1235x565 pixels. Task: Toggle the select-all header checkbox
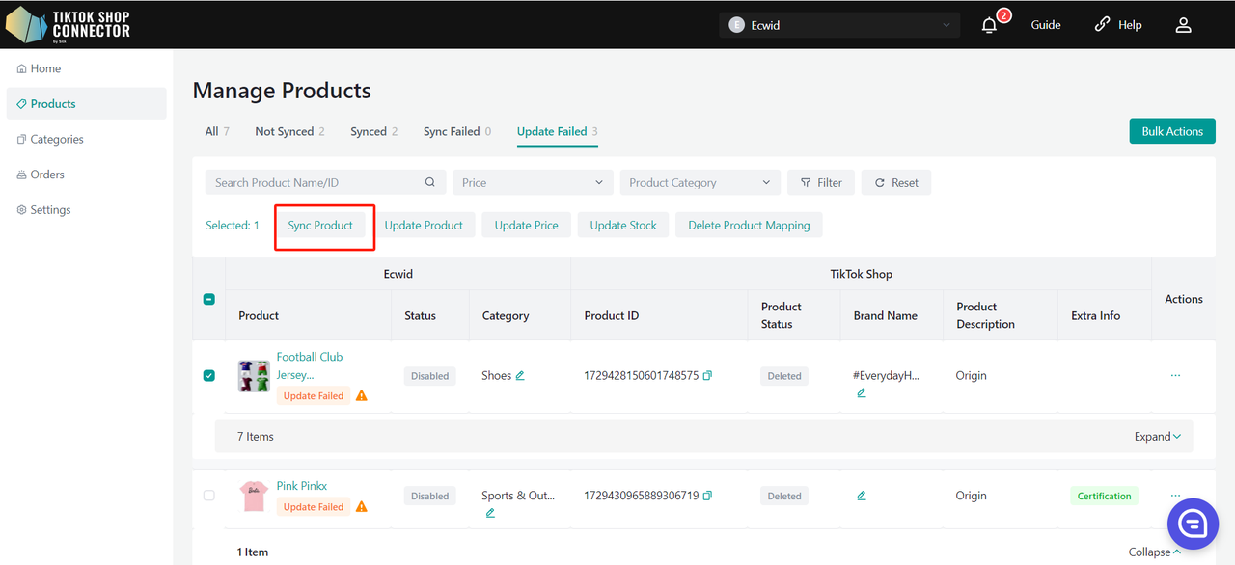coord(209,299)
